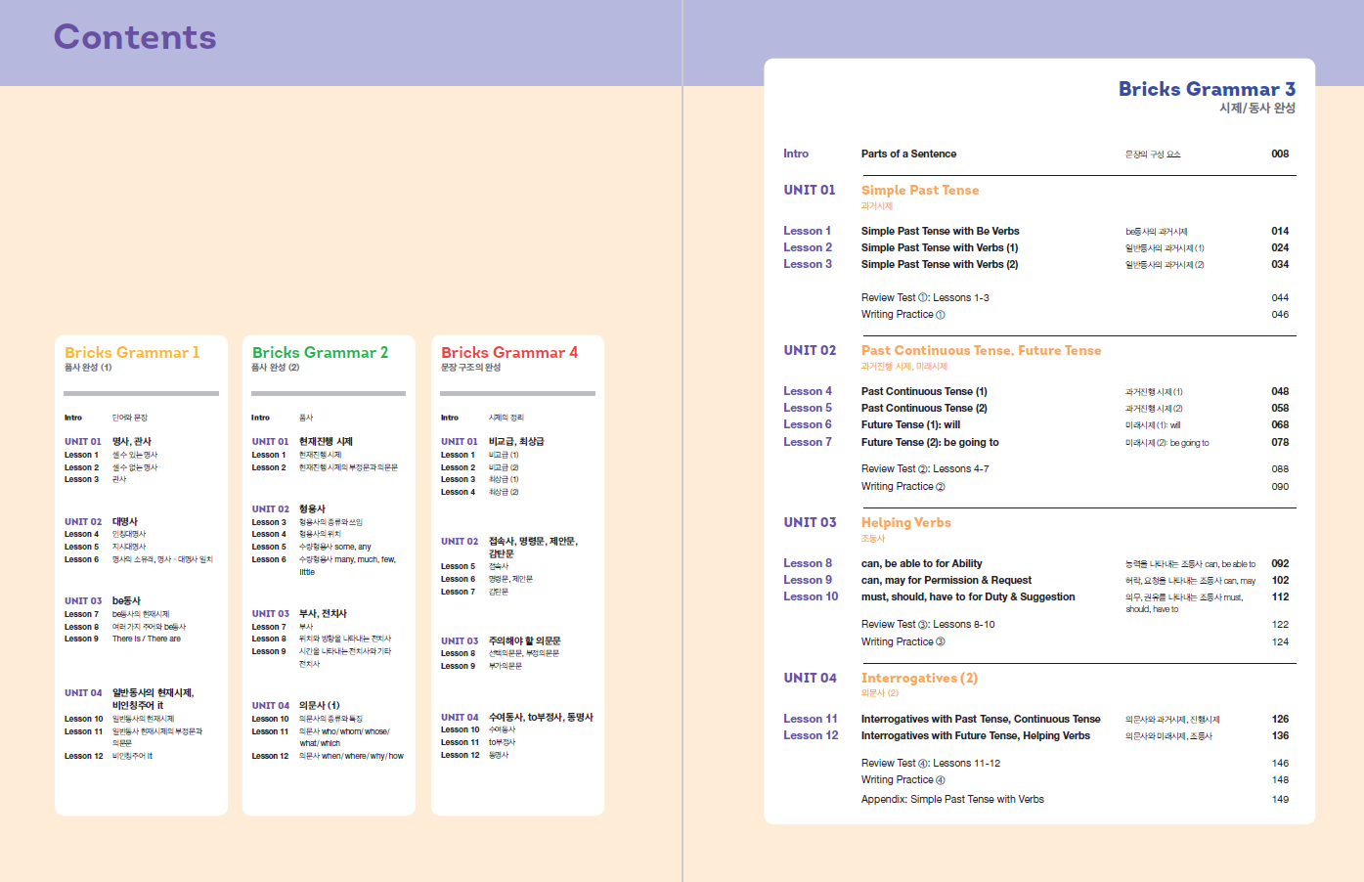Click 'Appendix: Simple Past Tense with Verbs'
Image resolution: width=1364 pixels, height=882 pixels.
(x=952, y=799)
